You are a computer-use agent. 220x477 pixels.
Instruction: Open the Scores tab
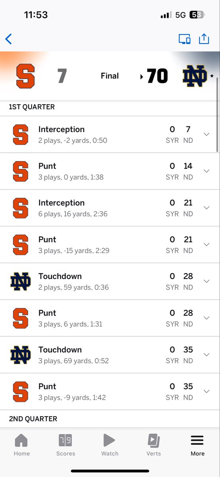pyautogui.click(x=65, y=445)
